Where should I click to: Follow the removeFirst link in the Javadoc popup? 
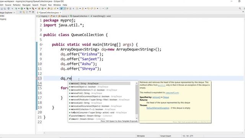pyautogui.click(x=172, y=93)
